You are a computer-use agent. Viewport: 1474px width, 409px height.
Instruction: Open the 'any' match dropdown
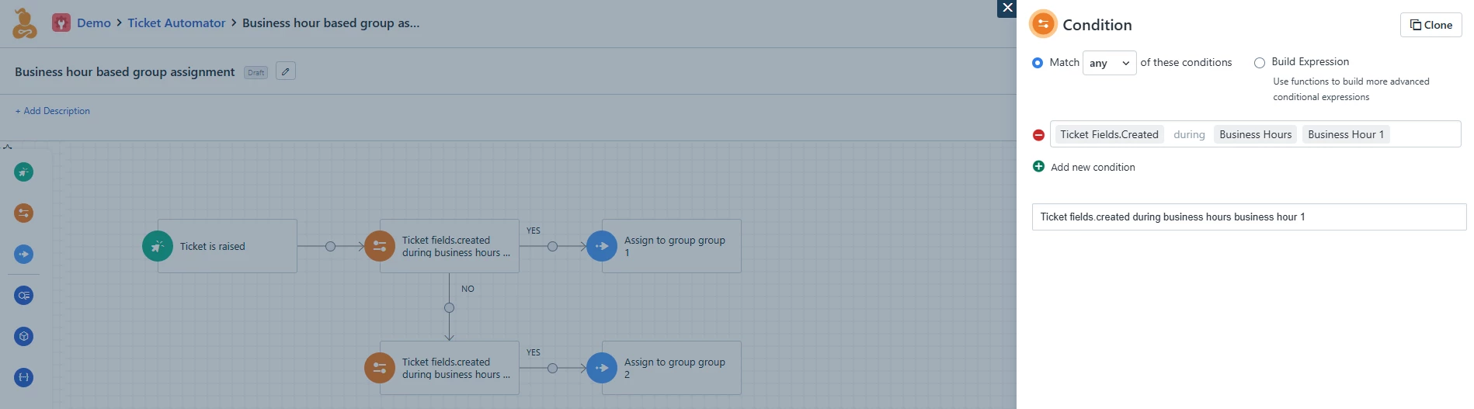click(1110, 63)
